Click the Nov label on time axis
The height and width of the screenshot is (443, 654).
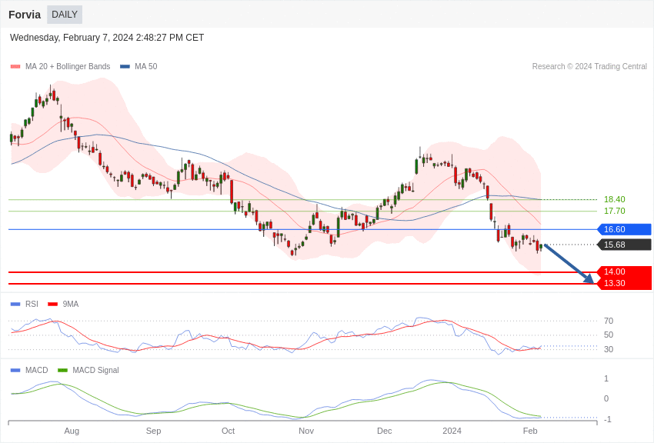tap(306, 431)
